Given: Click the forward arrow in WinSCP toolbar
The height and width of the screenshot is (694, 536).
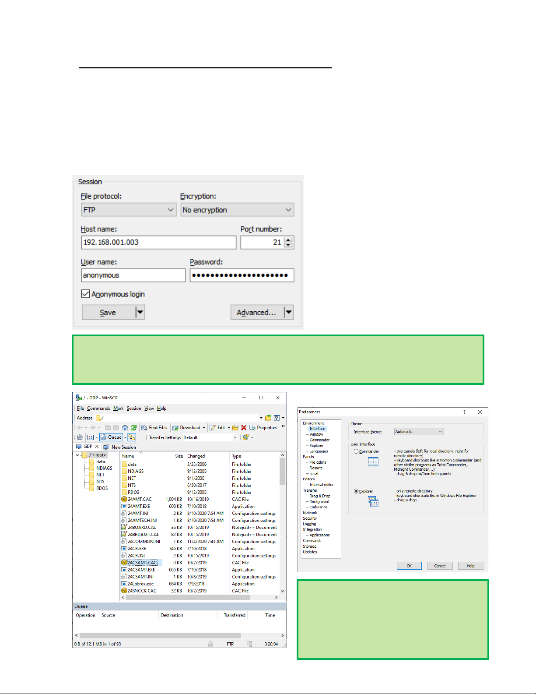Looking at the screenshot, I should click(93, 428).
